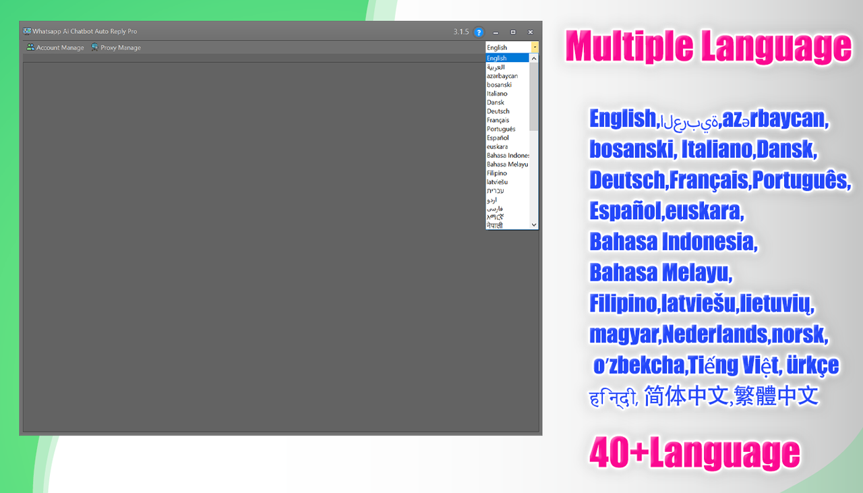The image size is (863, 493).
Task: Open the blue help question-mark icon
Action: pyautogui.click(x=479, y=32)
